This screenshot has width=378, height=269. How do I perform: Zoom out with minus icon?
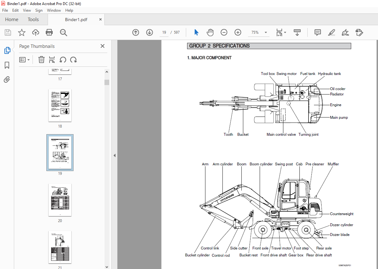(224, 32)
